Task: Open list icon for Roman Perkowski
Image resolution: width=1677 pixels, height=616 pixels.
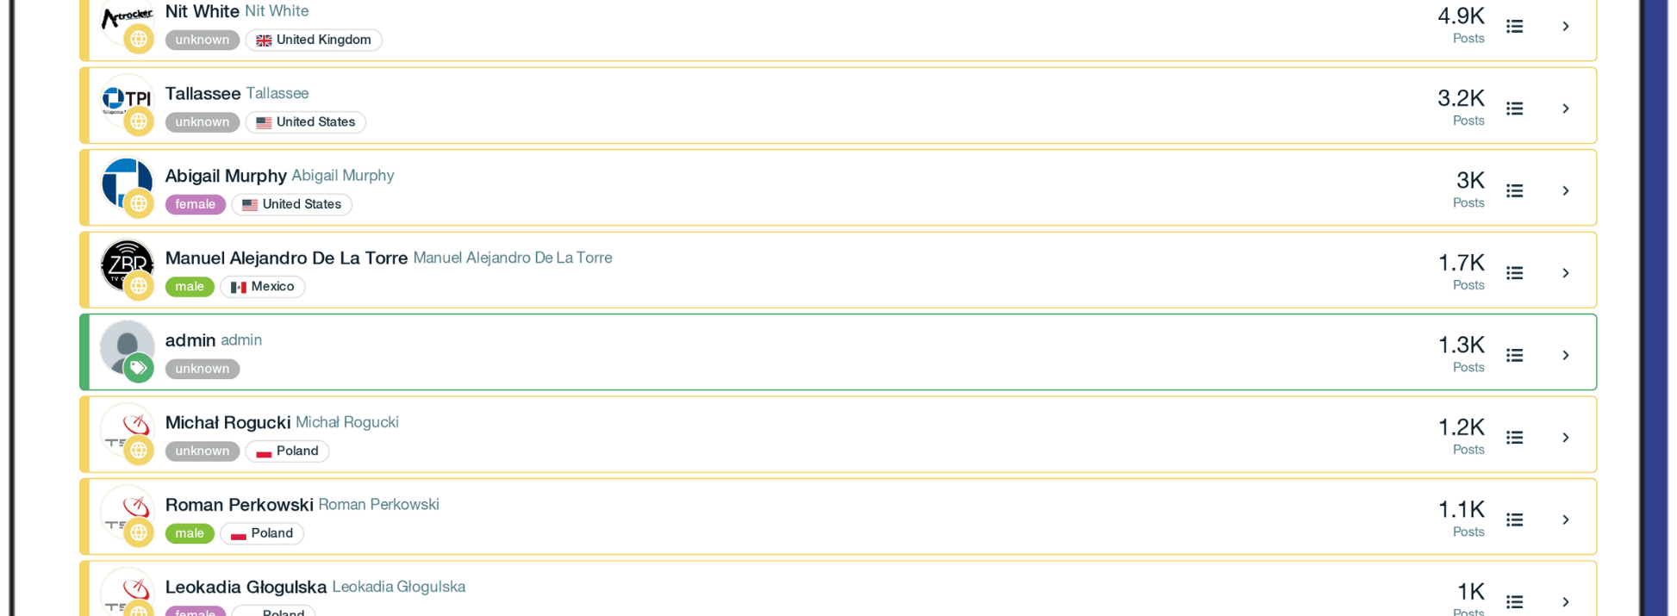Action: pos(1514,520)
